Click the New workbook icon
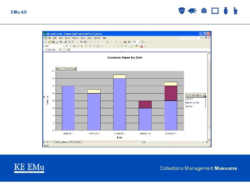 tap(46, 42)
